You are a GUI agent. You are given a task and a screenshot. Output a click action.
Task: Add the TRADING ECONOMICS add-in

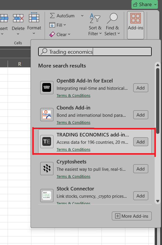(141, 142)
